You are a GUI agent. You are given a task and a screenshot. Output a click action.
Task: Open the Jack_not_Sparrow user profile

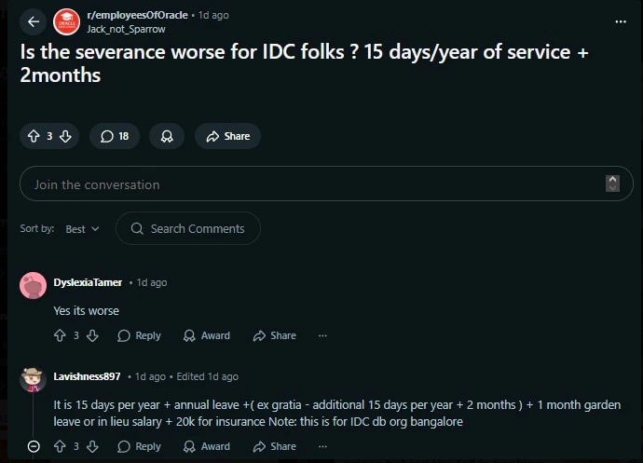pos(126,29)
